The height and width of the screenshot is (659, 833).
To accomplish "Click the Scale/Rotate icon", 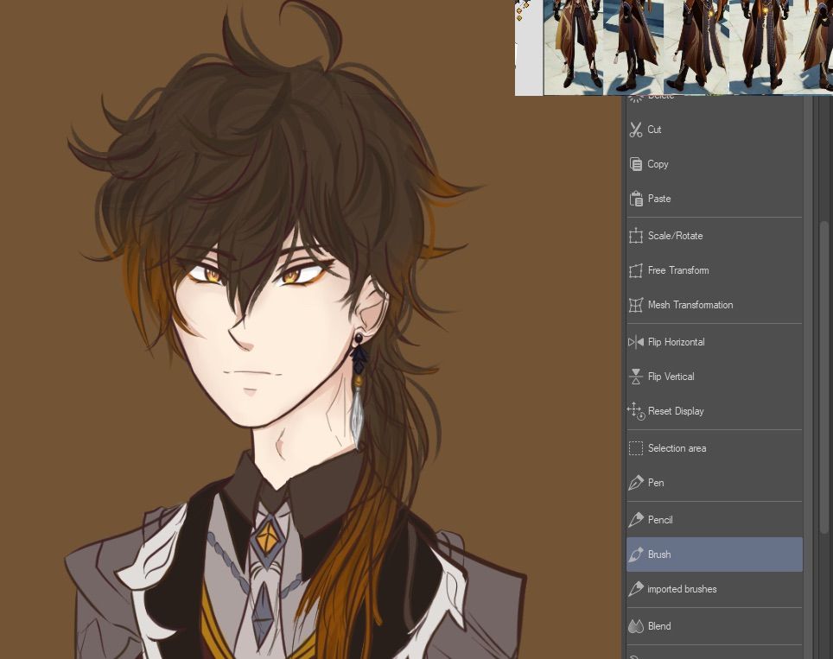I will coord(636,236).
